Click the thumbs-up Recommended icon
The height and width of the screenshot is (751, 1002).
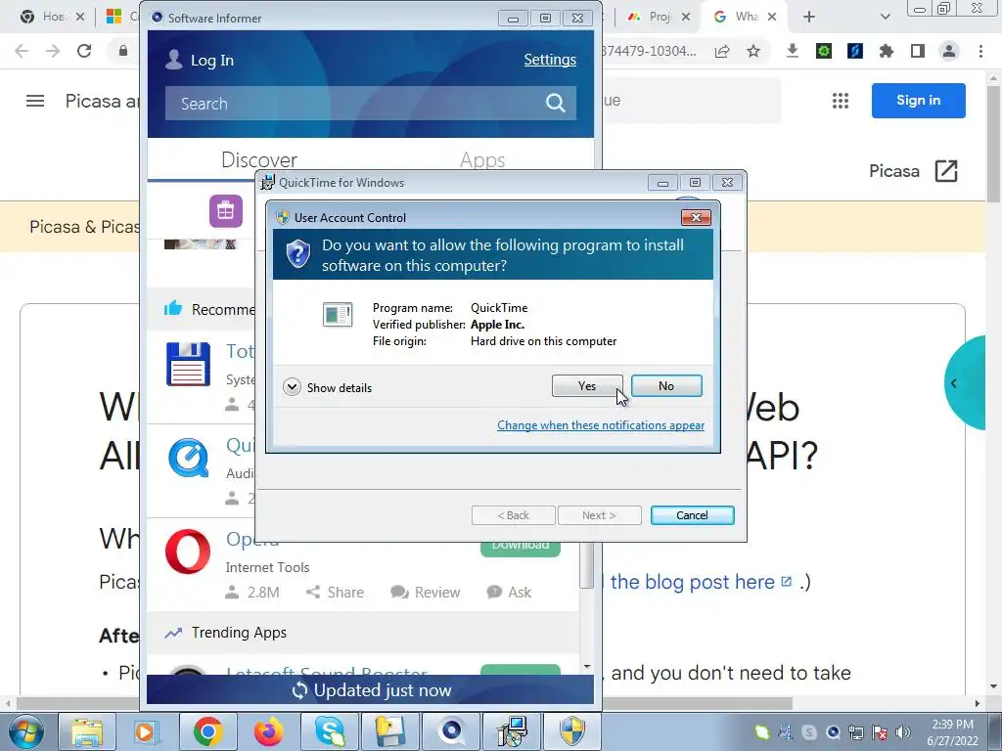tap(173, 308)
